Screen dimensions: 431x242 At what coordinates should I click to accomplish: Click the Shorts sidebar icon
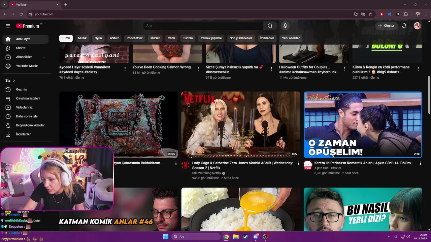8,48
